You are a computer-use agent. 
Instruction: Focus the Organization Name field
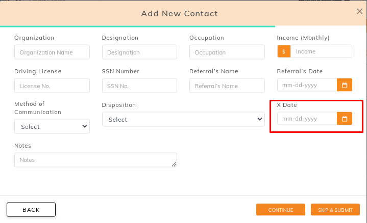pos(52,52)
